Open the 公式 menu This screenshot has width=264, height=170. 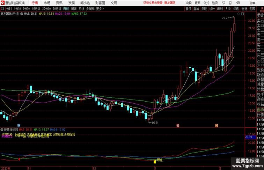click(x=206, y=3)
